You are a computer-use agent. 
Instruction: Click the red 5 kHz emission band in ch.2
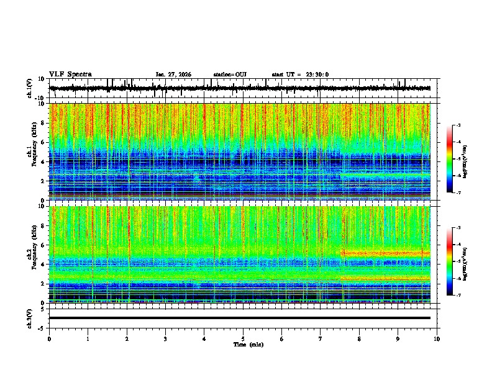click(385, 253)
